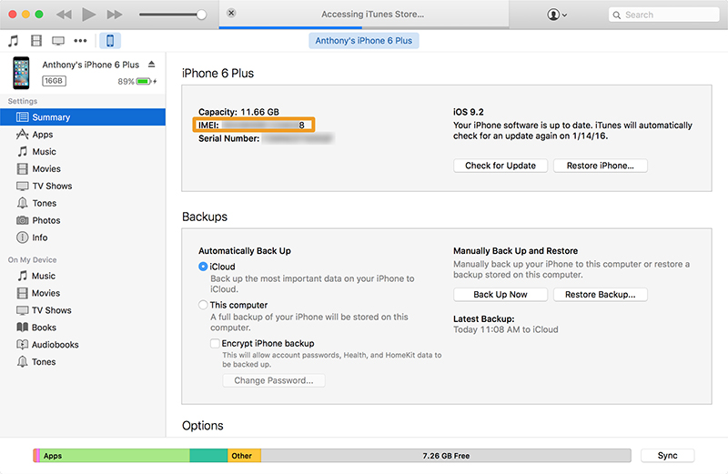Click the Check for Update button
This screenshot has height=474, width=728.
tap(500, 166)
